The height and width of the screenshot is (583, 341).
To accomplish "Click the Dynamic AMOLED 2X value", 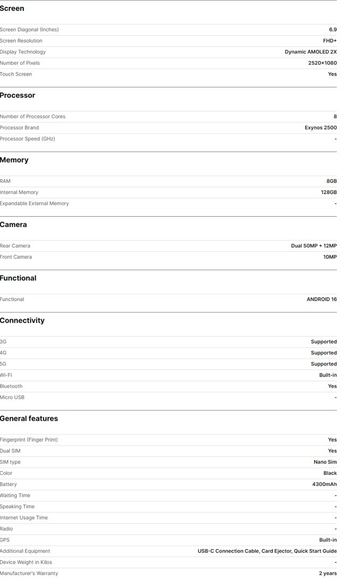I will (310, 52).
